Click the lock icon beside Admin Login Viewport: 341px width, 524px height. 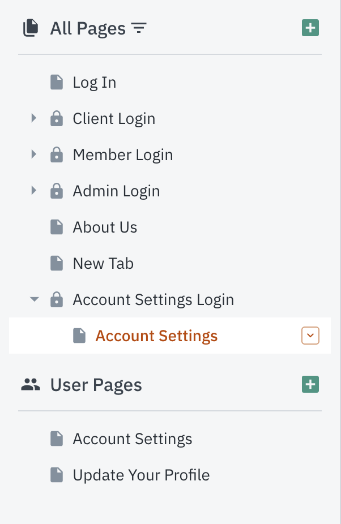pos(57,191)
